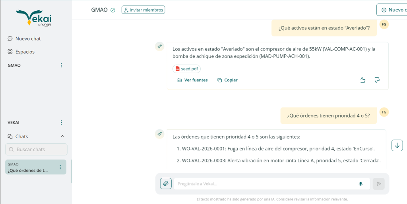Copy the first answer with Copiar
The height and width of the screenshot is (204, 407).
tap(227, 80)
